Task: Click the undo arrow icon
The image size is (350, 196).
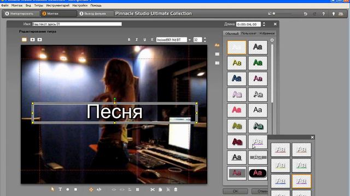Action: [305, 14]
